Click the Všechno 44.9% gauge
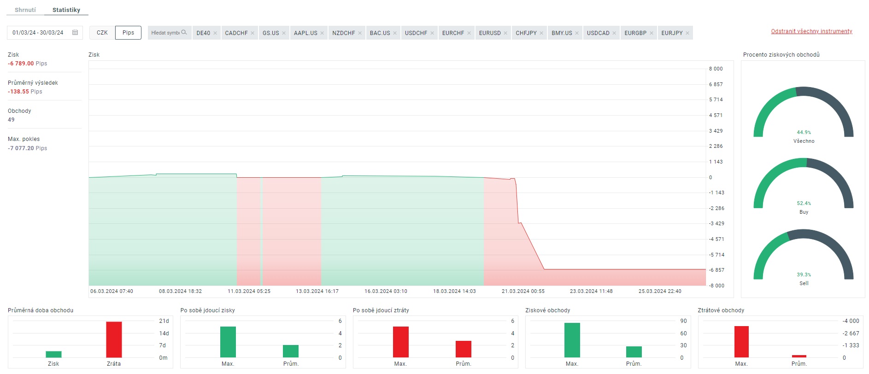This screenshot has width=869, height=374. (803, 113)
